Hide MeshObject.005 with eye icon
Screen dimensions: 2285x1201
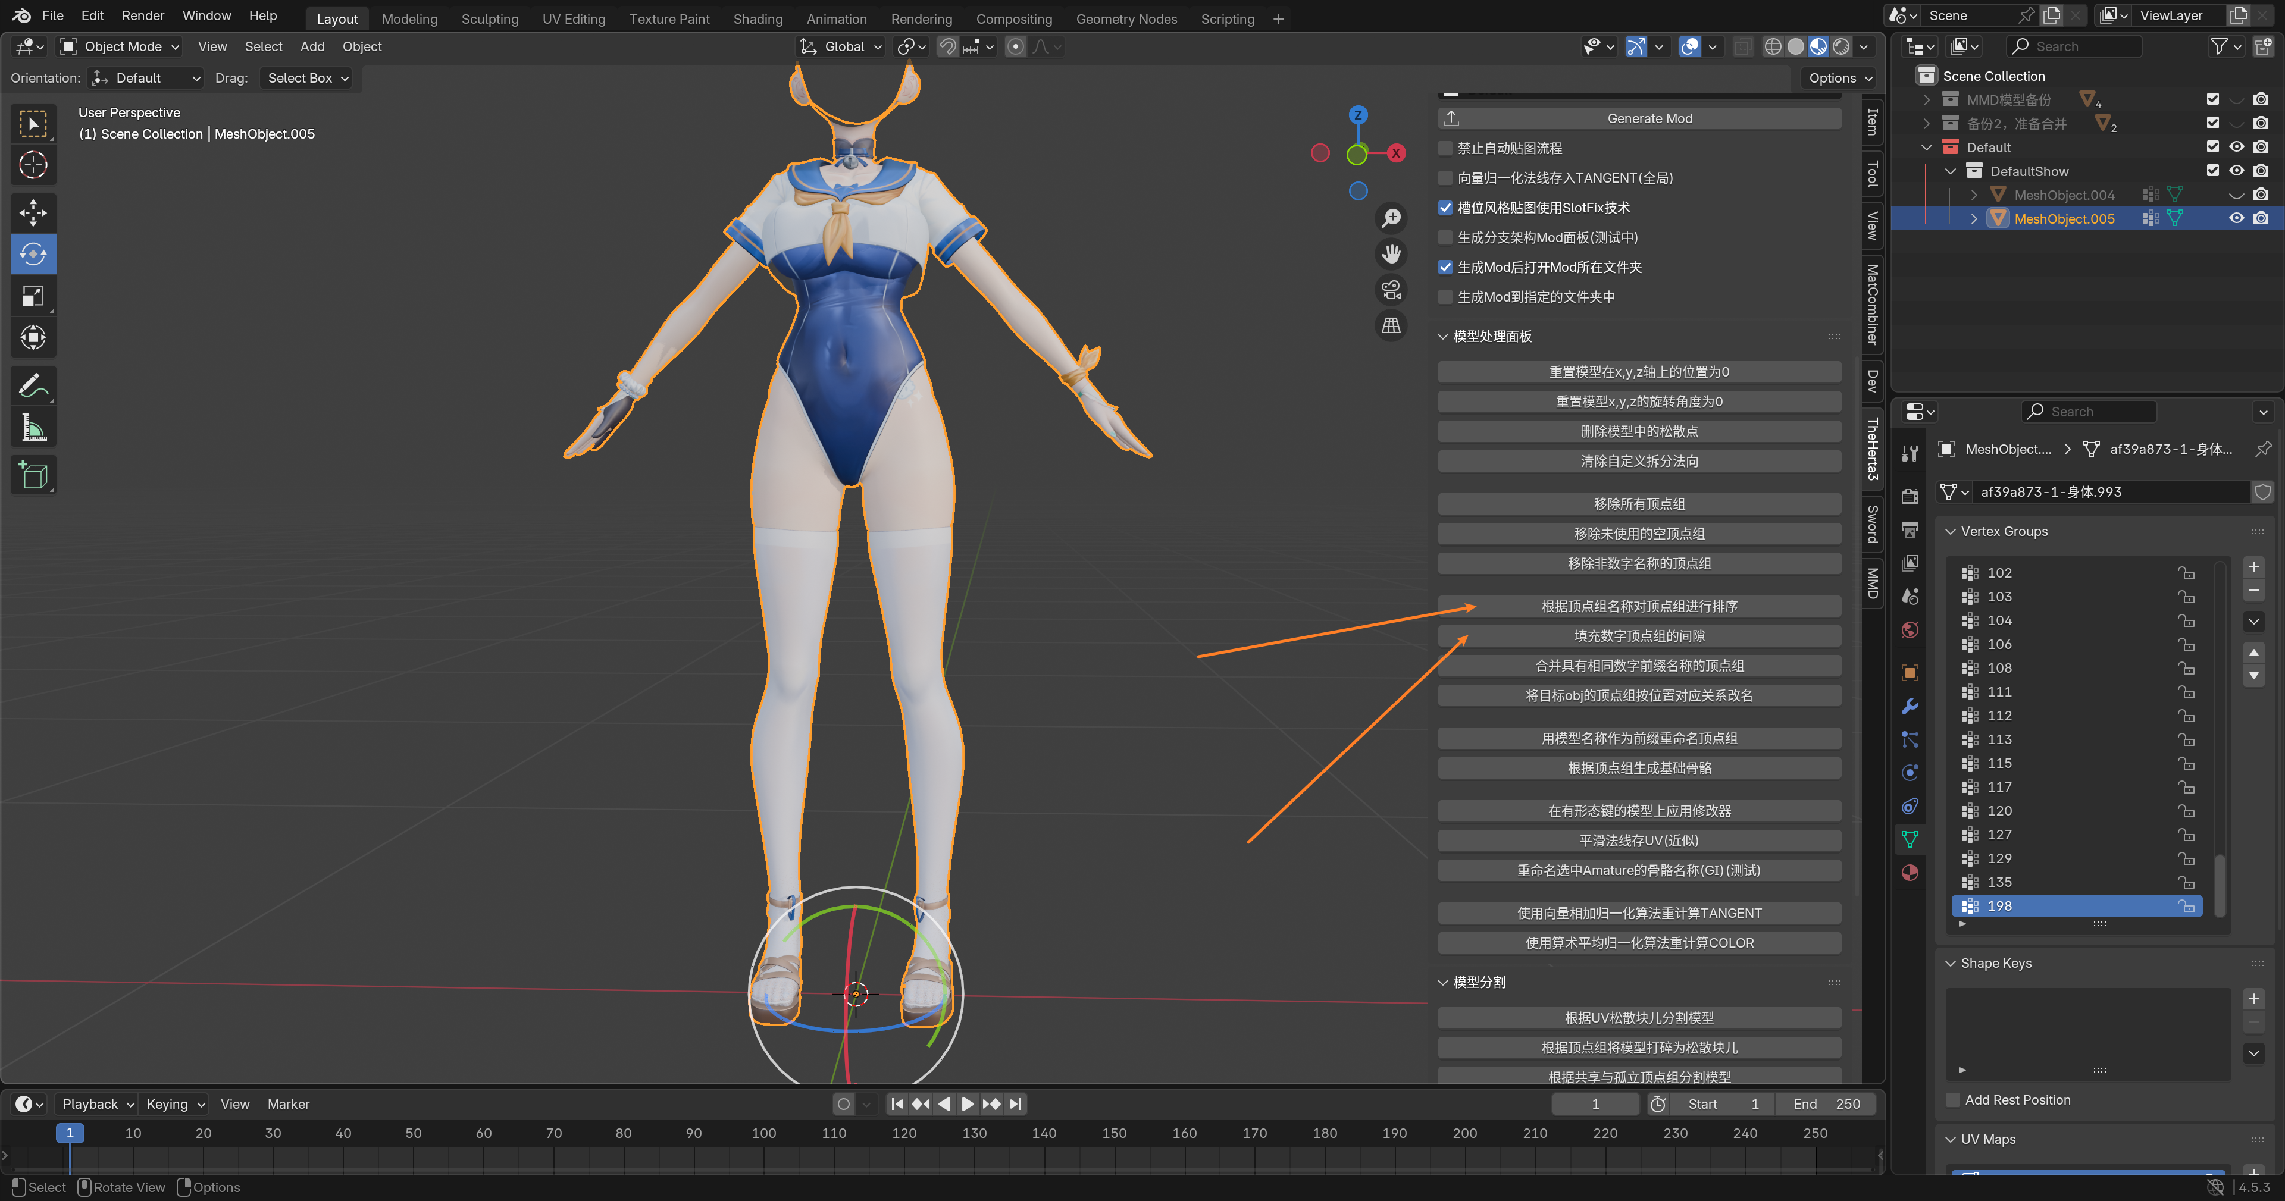(2236, 218)
